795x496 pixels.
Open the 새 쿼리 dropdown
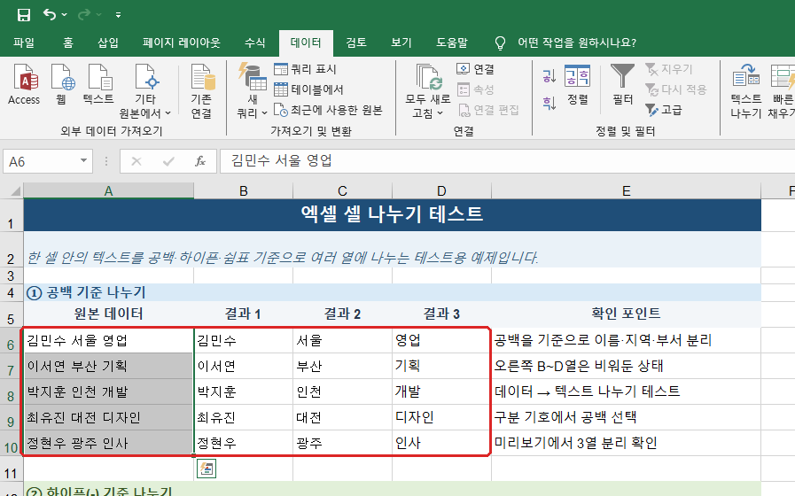pyautogui.click(x=252, y=91)
